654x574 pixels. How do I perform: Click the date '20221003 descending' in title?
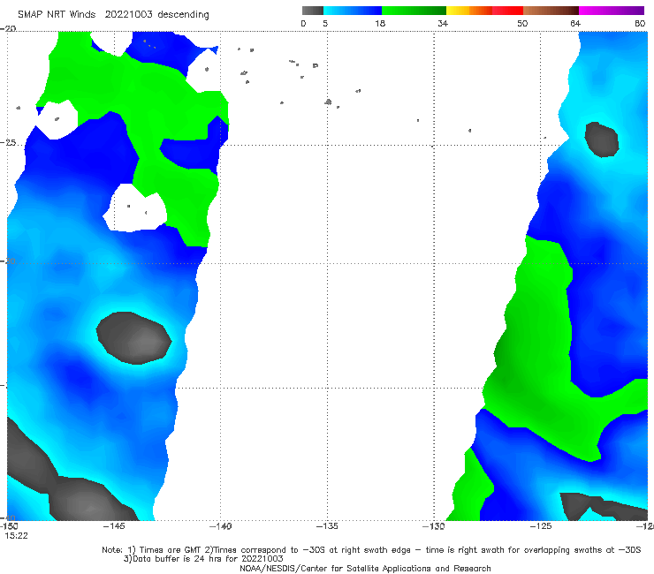click(x=156, y=15)
